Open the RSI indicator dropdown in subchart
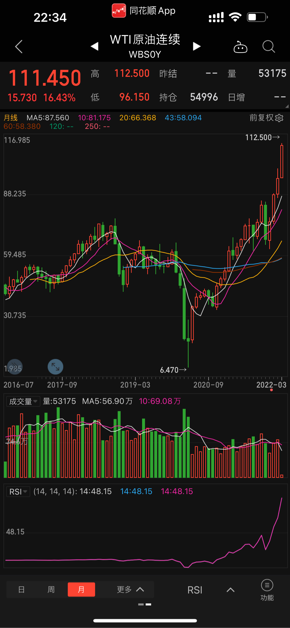 point(18,491)
